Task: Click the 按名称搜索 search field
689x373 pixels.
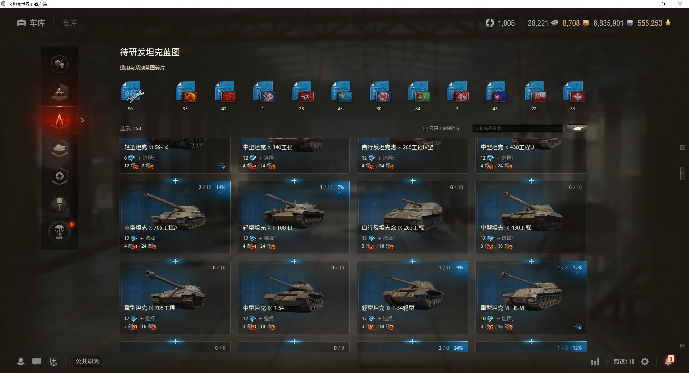Action: click(x=518, y=128)
